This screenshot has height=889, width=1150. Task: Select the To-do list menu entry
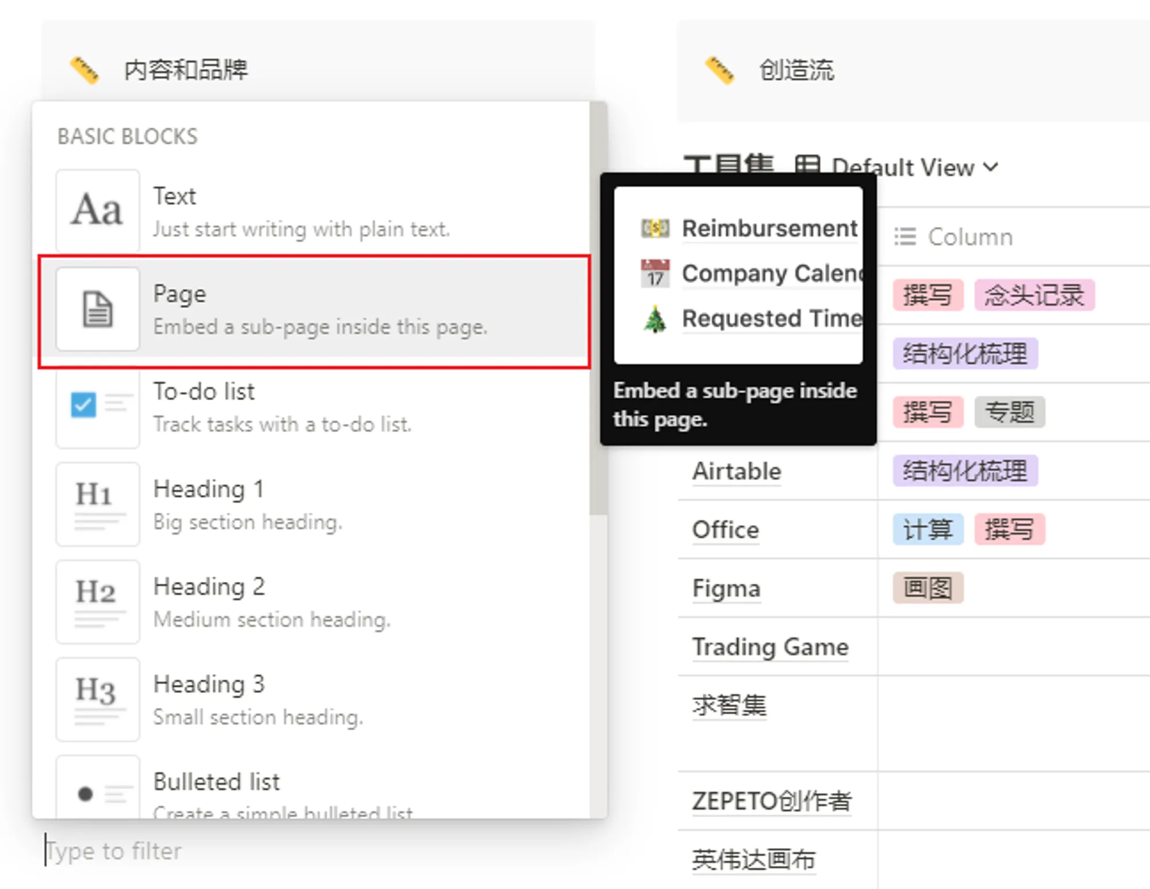click(315, 408)
